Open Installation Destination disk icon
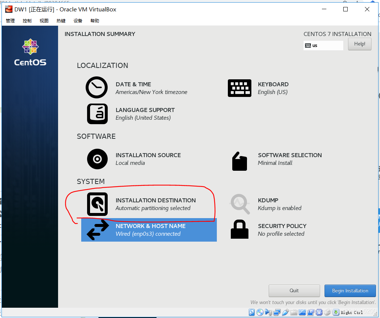Image resolution: width=380 pixels, height=318 pixels. click(97, 204)
